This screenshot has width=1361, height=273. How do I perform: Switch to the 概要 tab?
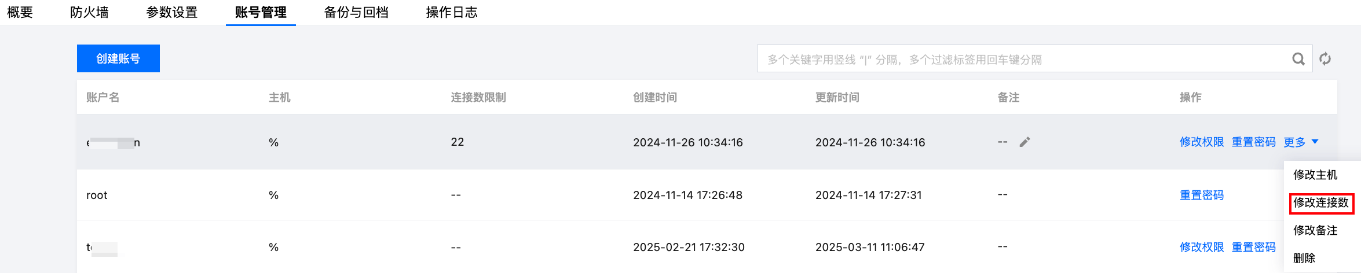pos(20,12)
